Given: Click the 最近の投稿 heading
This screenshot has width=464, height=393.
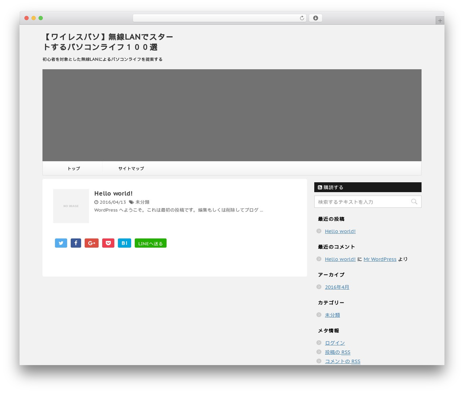Looking at the screenshot, I should tap(331, 219).
